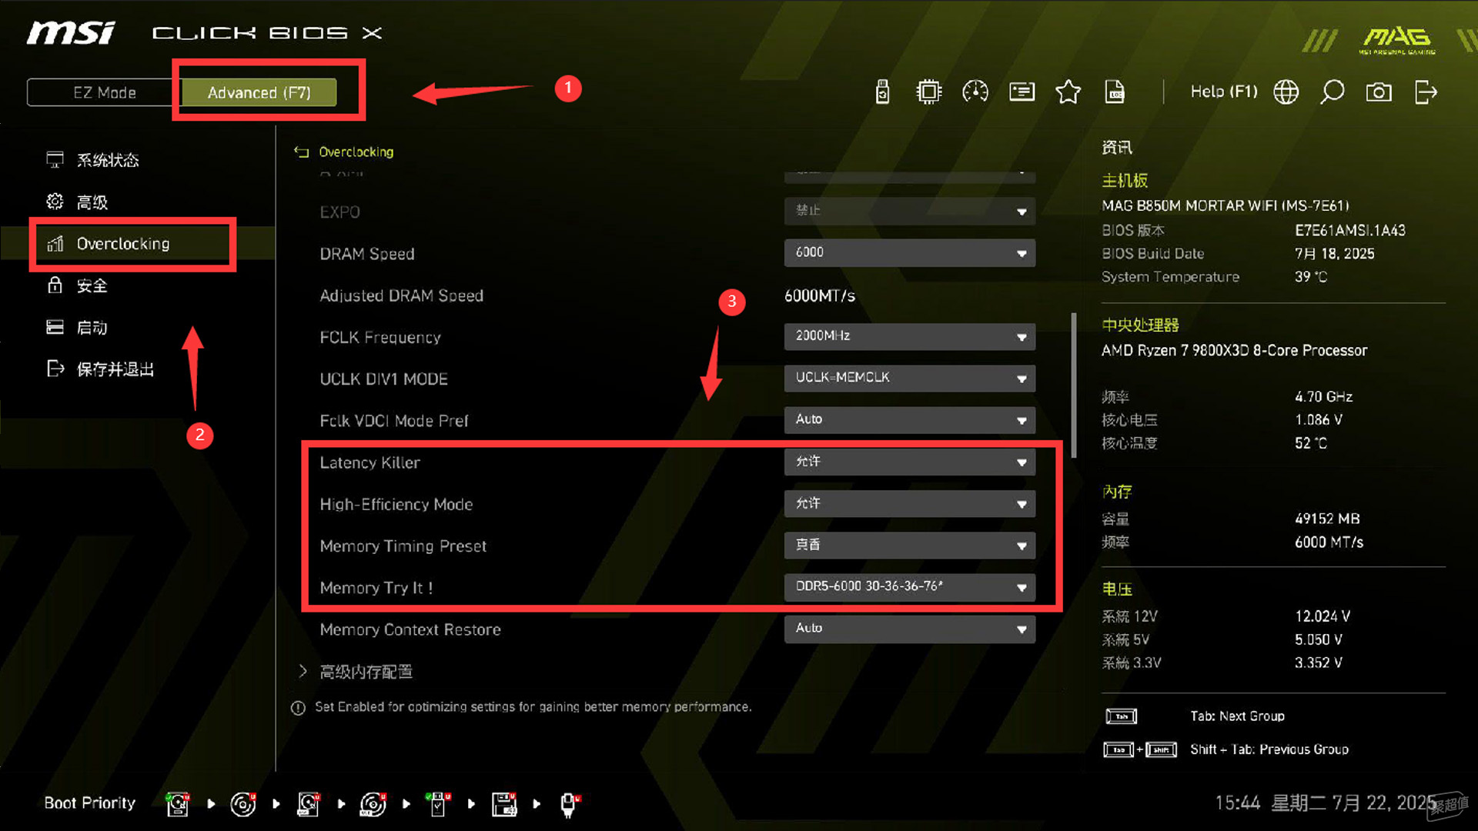Change language with the globe icon
This screenshot has width=1478, height=831.
point(1286,92)
